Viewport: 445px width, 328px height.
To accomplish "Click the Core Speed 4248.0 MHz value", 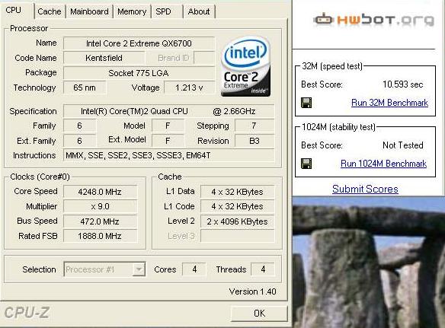I will click(100, 192).
